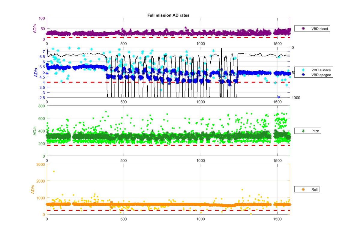
Task: Click the cyan star marker in VBD surface legend
Action: point(303,70)
